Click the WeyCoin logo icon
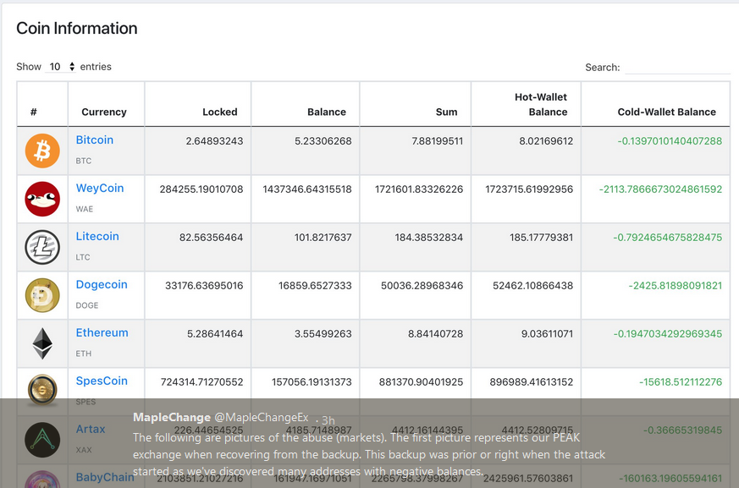 click(42, 199)
